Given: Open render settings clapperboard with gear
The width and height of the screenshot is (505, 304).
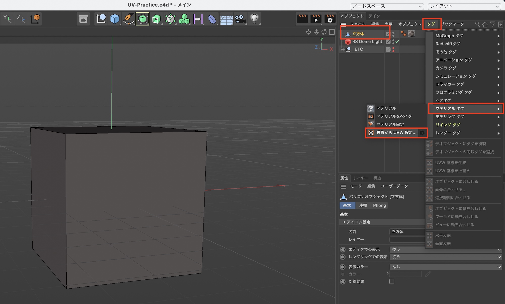Looking at the screenshot, I should [x=330, y=19].
